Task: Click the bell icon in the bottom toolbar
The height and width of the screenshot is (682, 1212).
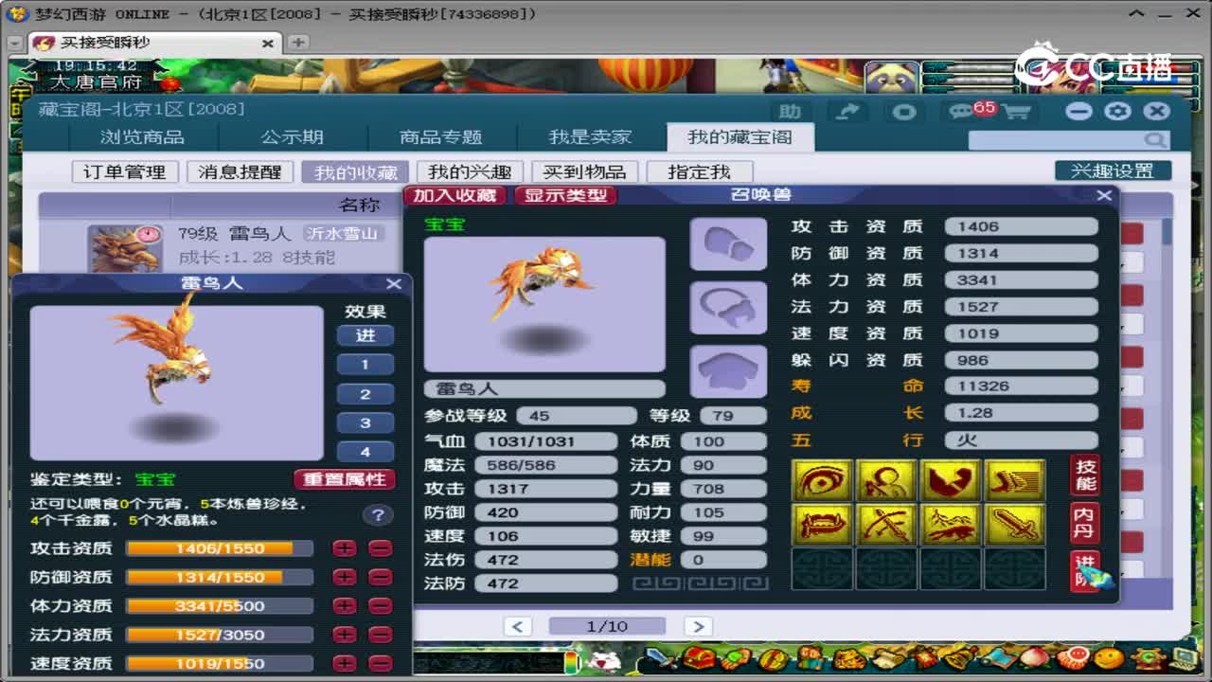Action: (x=958, y=657)
